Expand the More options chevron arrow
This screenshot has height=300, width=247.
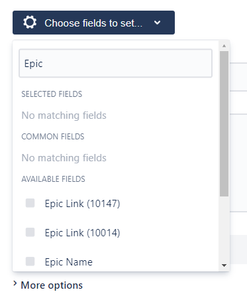(x=15, y=283)
